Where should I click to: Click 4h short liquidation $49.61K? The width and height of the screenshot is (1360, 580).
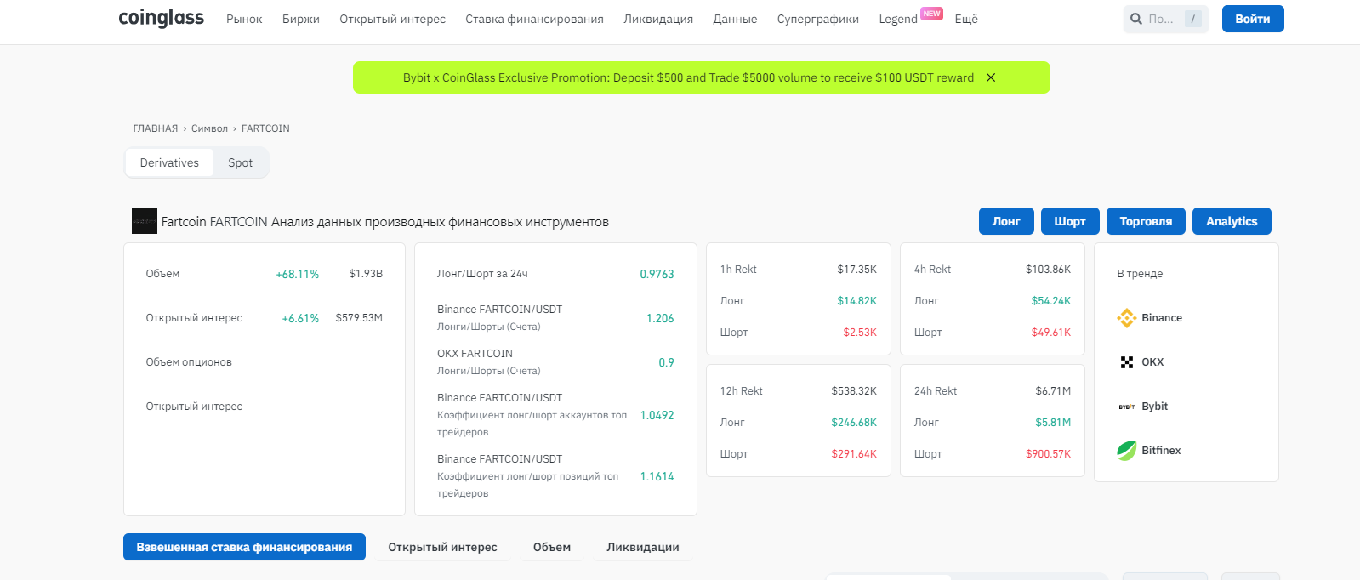coord(1051,333)
